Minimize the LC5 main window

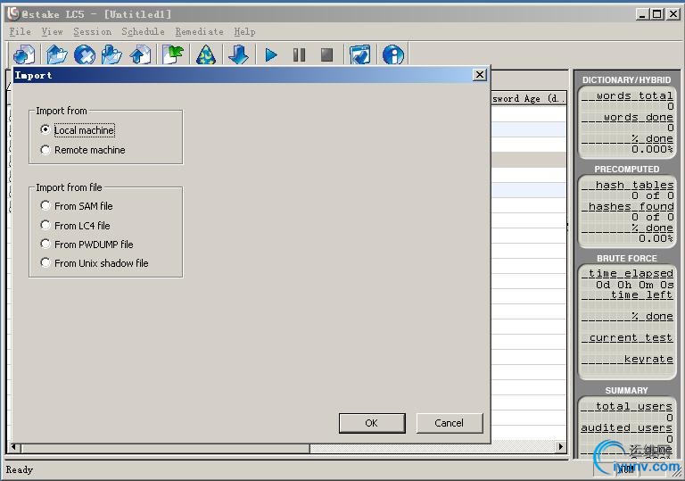click(x=642, y=14)
